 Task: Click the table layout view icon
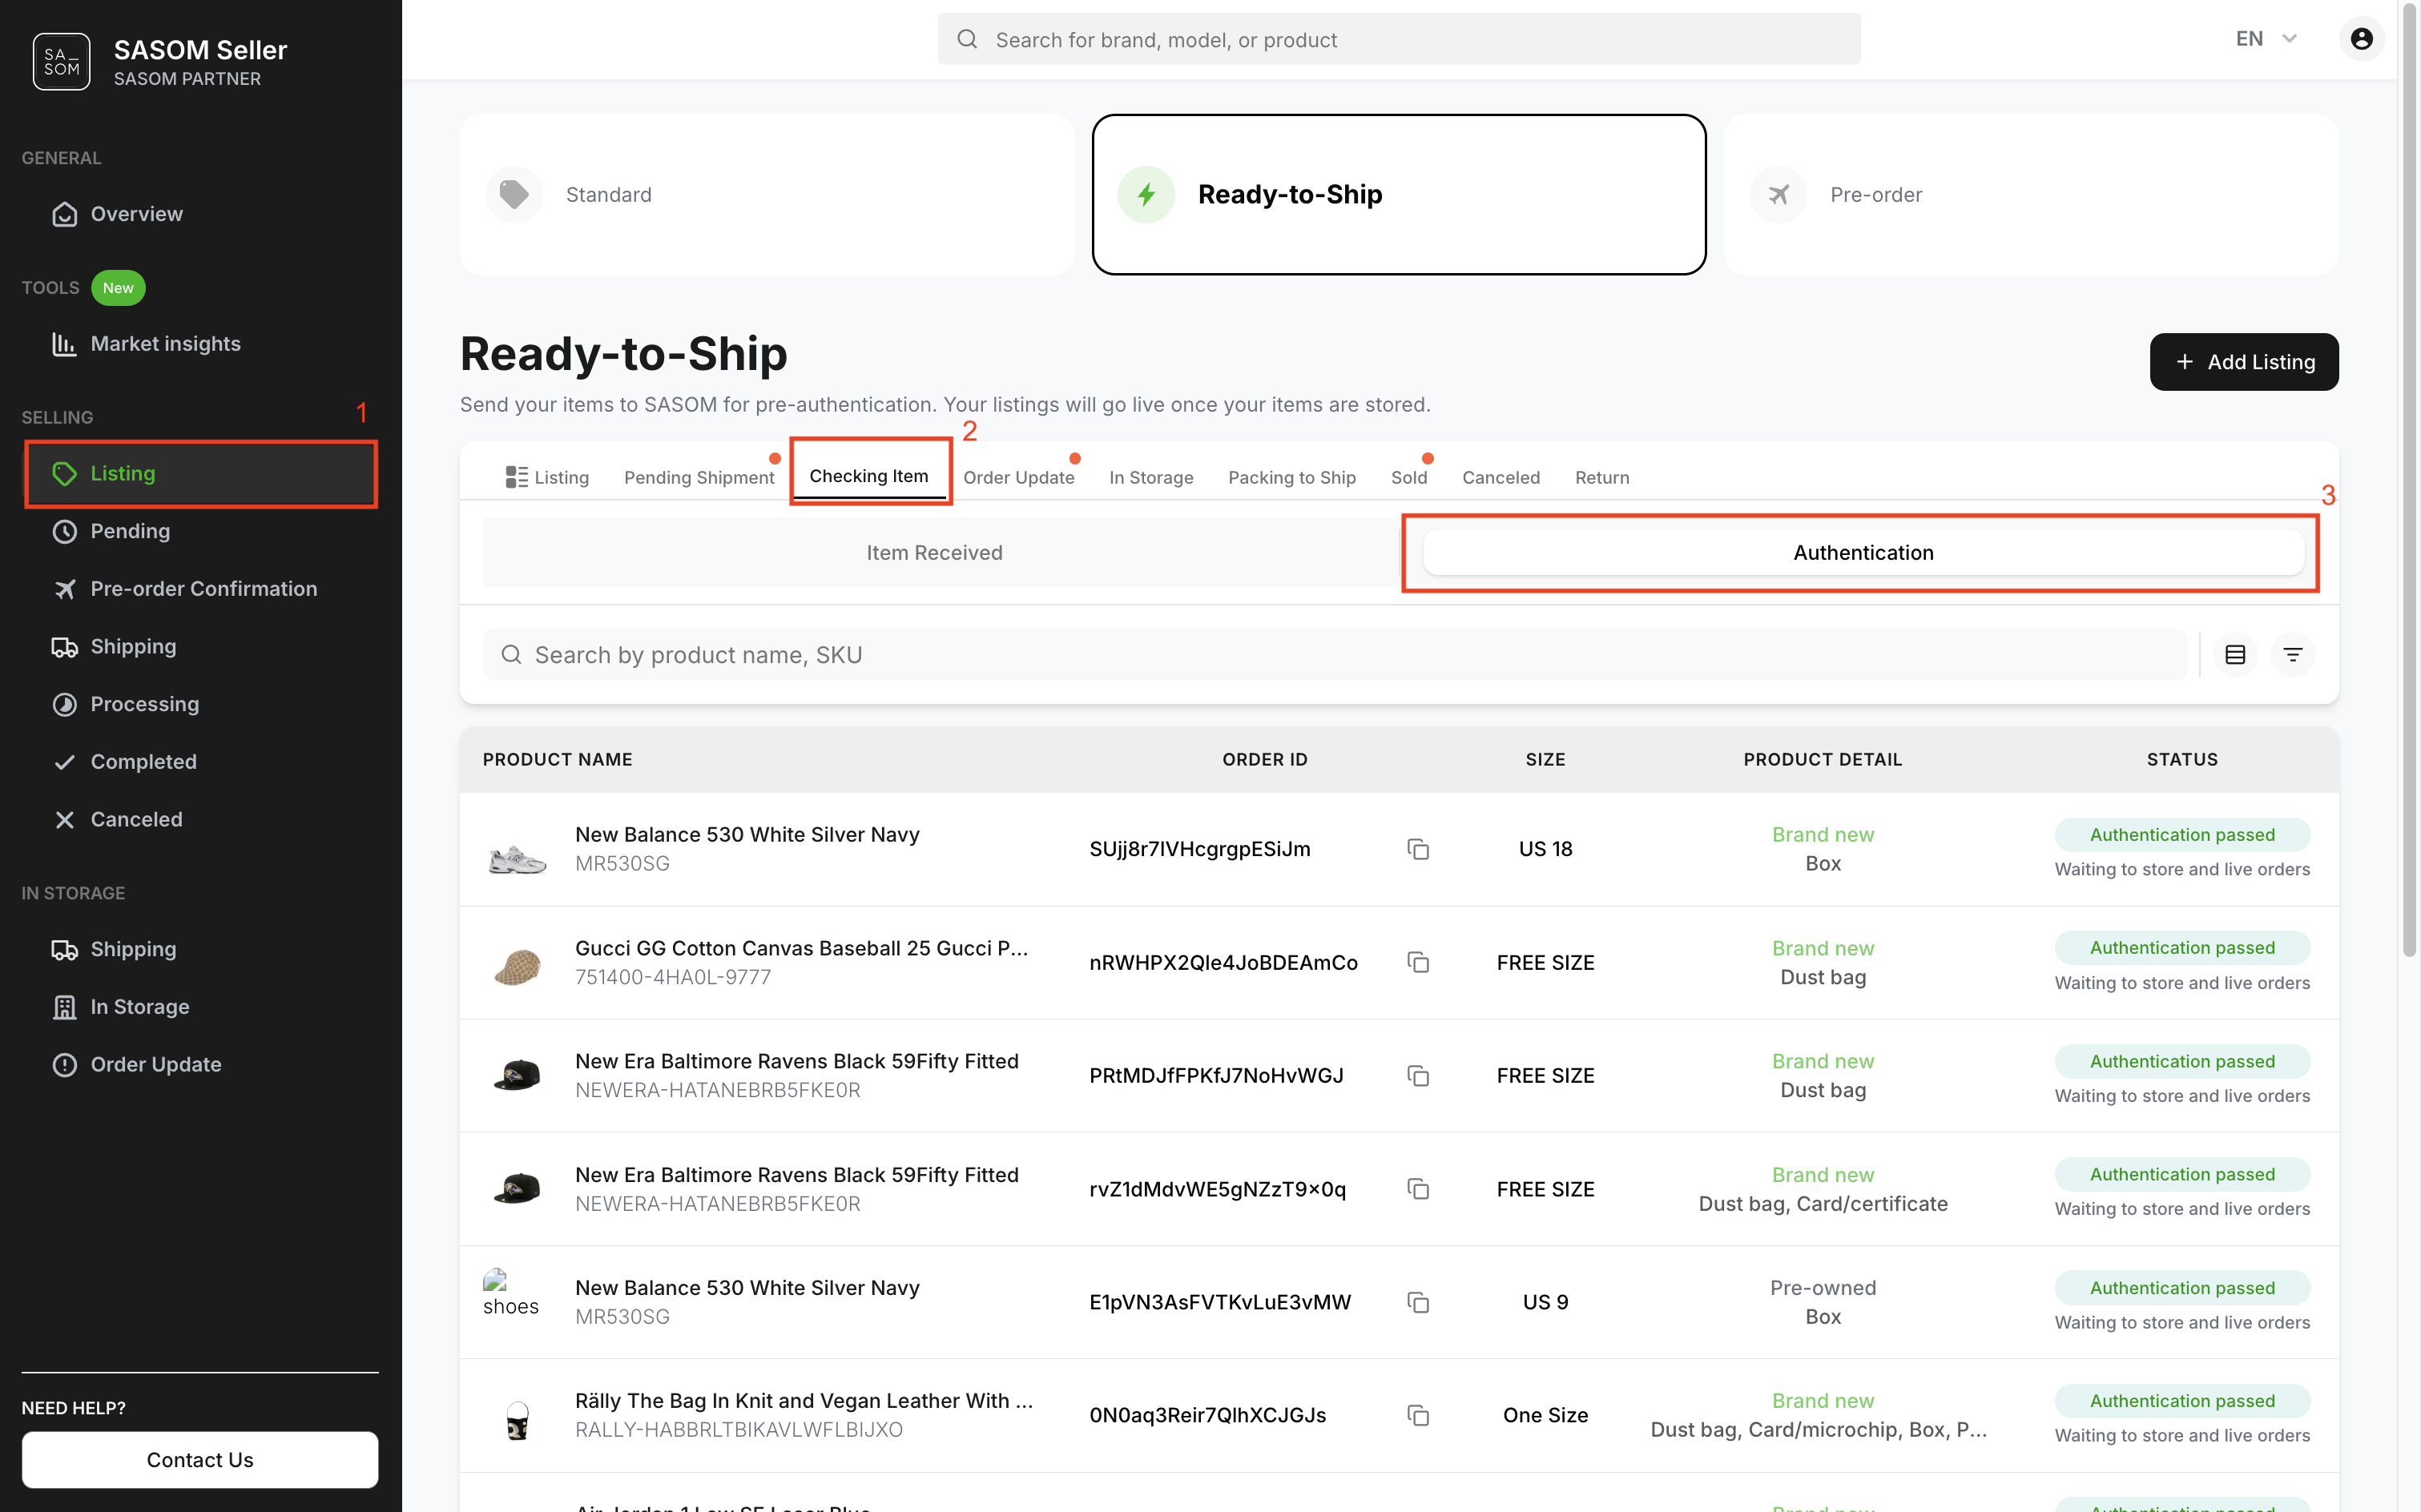coord(2235,655)
